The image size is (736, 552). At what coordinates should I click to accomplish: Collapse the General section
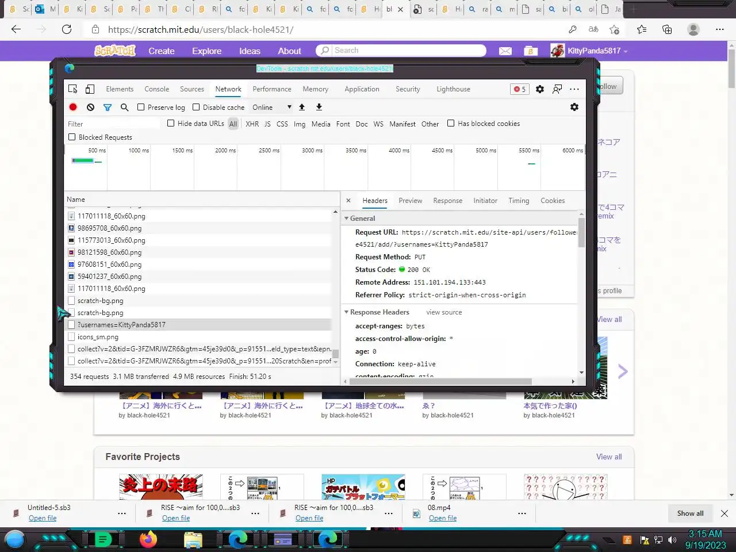(x=347, y=218)
